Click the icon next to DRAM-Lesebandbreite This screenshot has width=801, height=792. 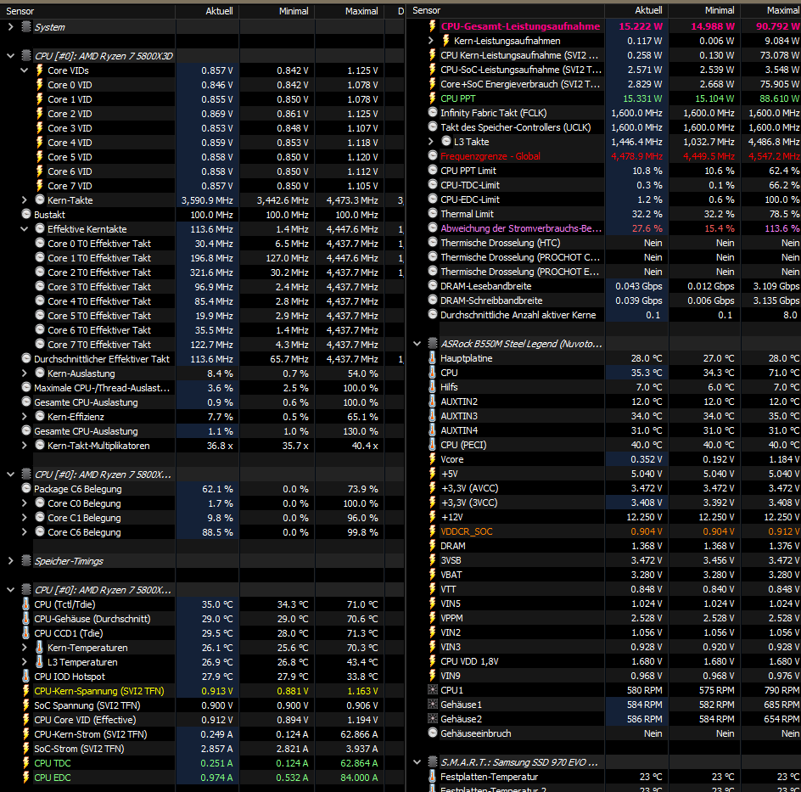(x=434, y=286)
